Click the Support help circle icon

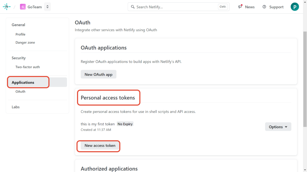264,7
